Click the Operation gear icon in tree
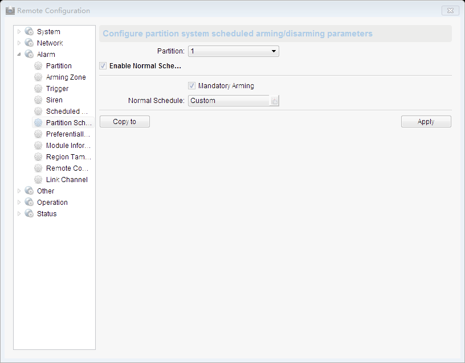 [29, 202]
